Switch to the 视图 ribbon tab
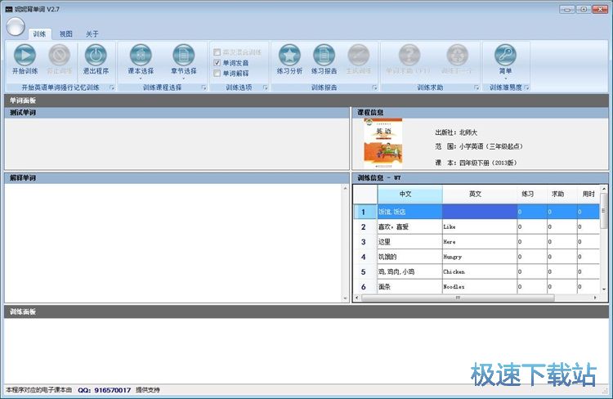The height and width of the screenshot is (399, 613). [x=65, y=34]
